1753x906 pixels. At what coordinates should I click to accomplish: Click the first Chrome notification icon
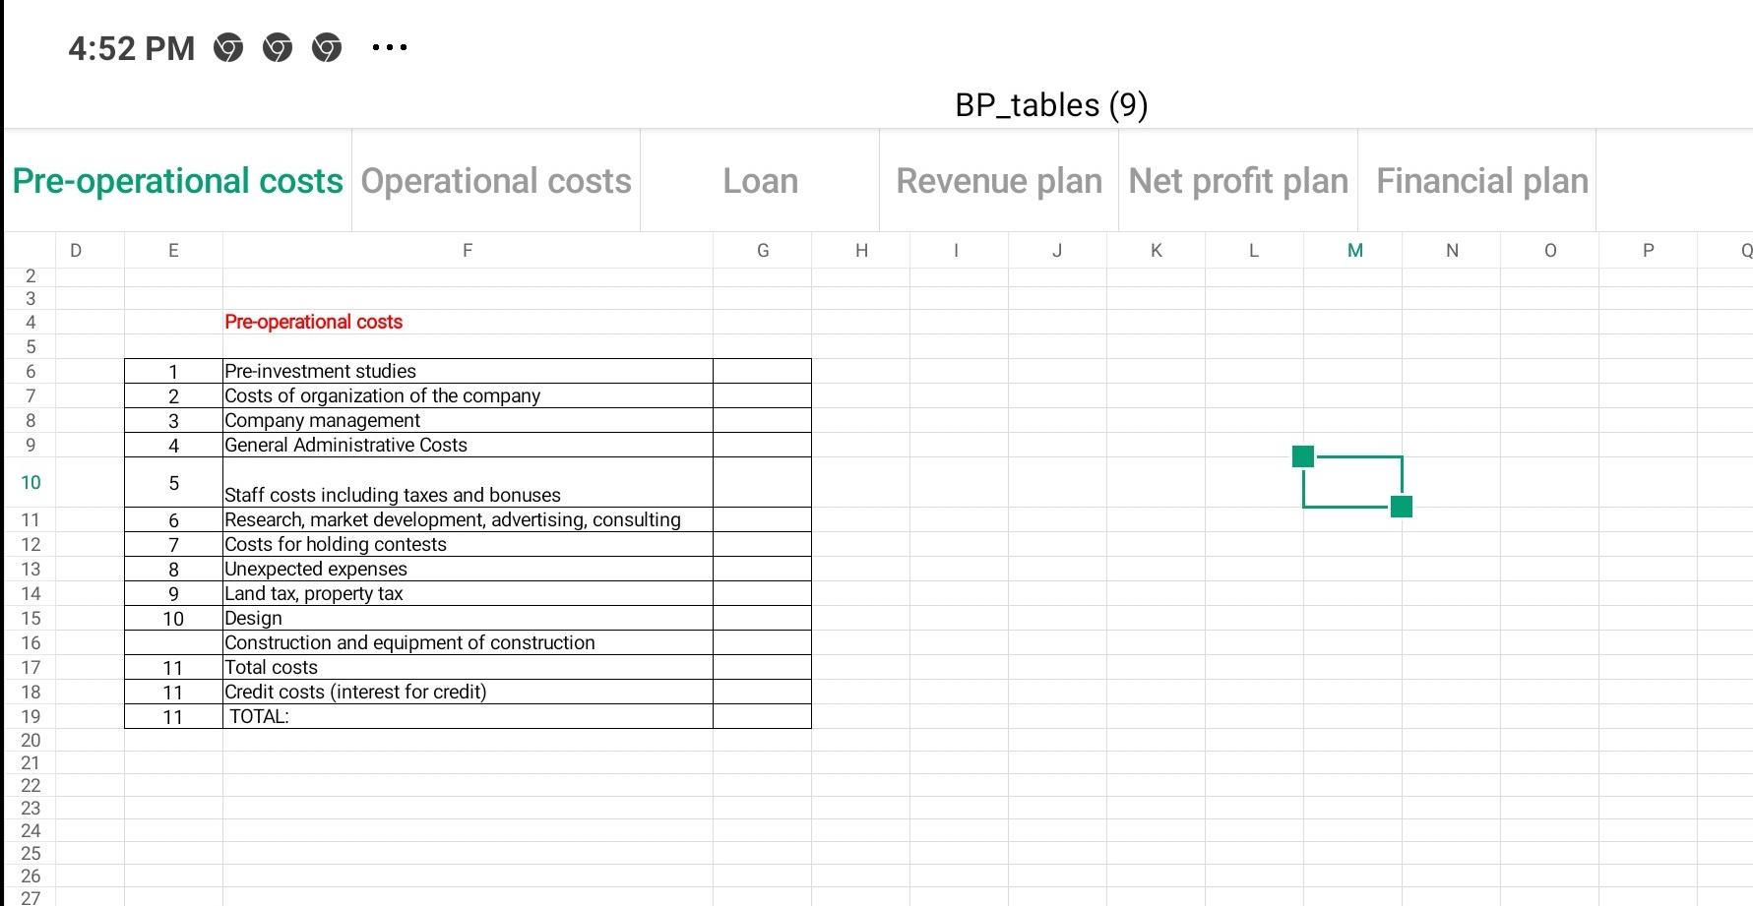click(227, 46)
